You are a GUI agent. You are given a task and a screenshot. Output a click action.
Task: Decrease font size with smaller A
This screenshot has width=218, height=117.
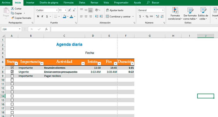74,10
